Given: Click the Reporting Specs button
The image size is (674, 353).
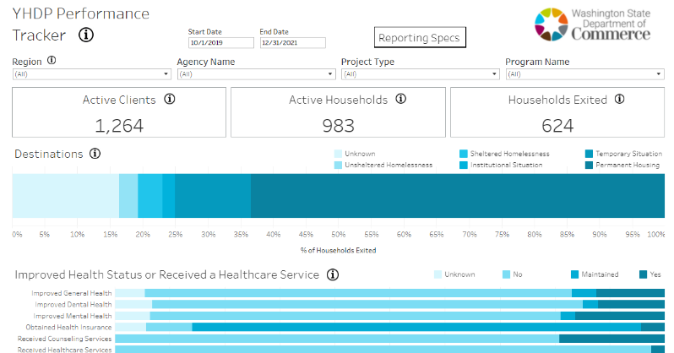Looking at the screenshot, I should coord(420,38).
